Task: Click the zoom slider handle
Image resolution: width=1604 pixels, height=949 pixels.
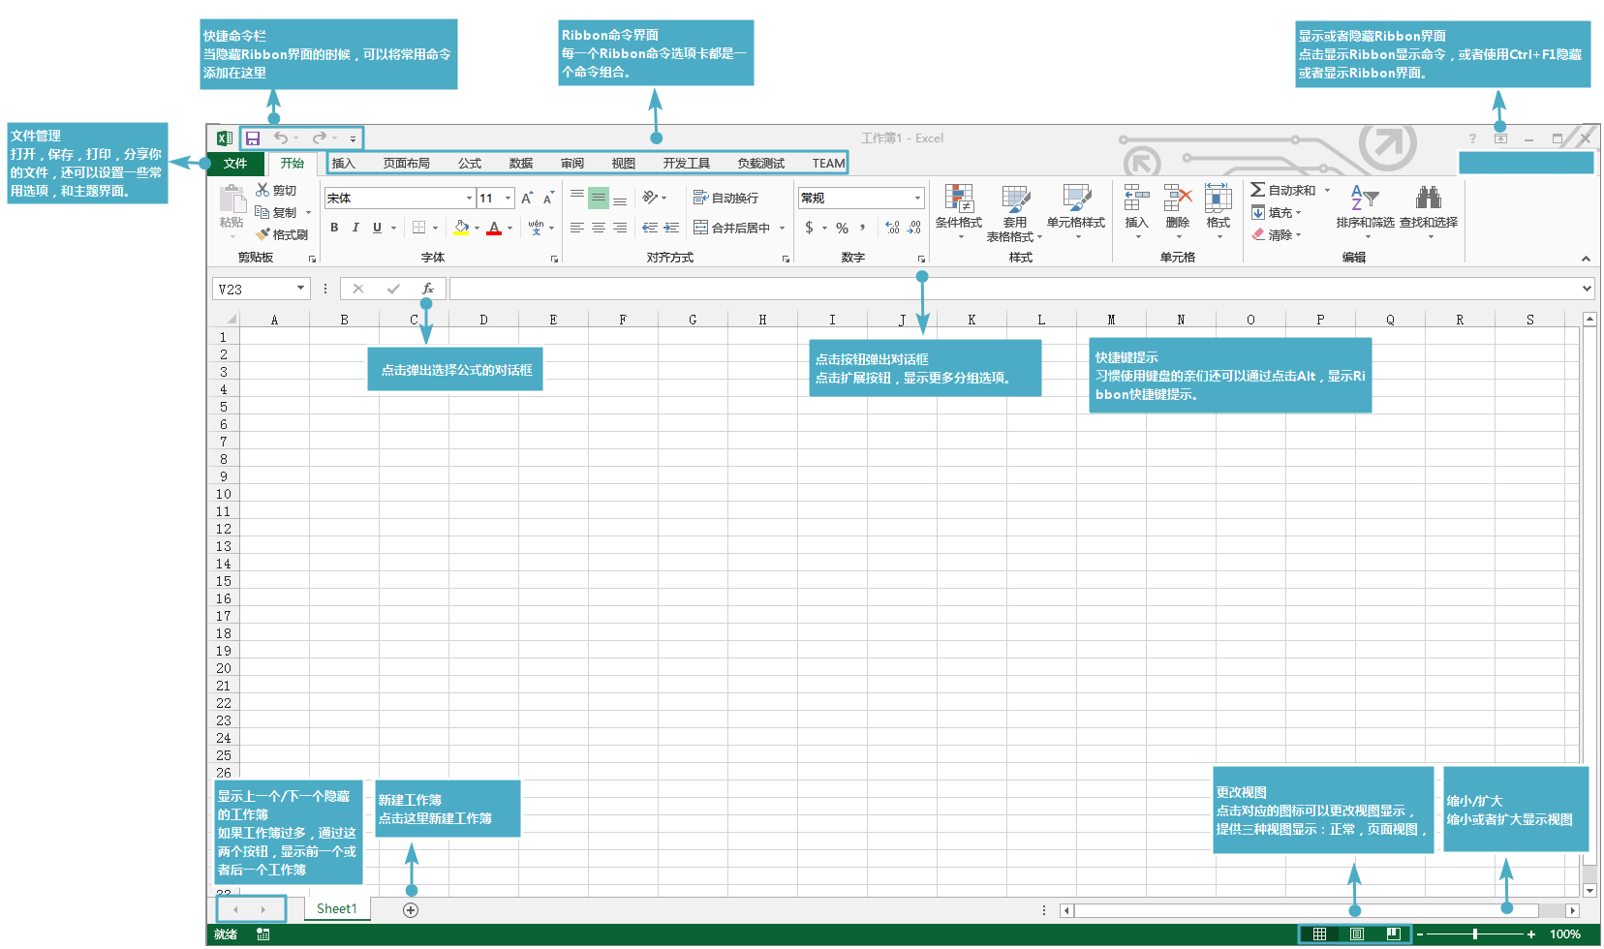Action: (x=1475, y=934)
